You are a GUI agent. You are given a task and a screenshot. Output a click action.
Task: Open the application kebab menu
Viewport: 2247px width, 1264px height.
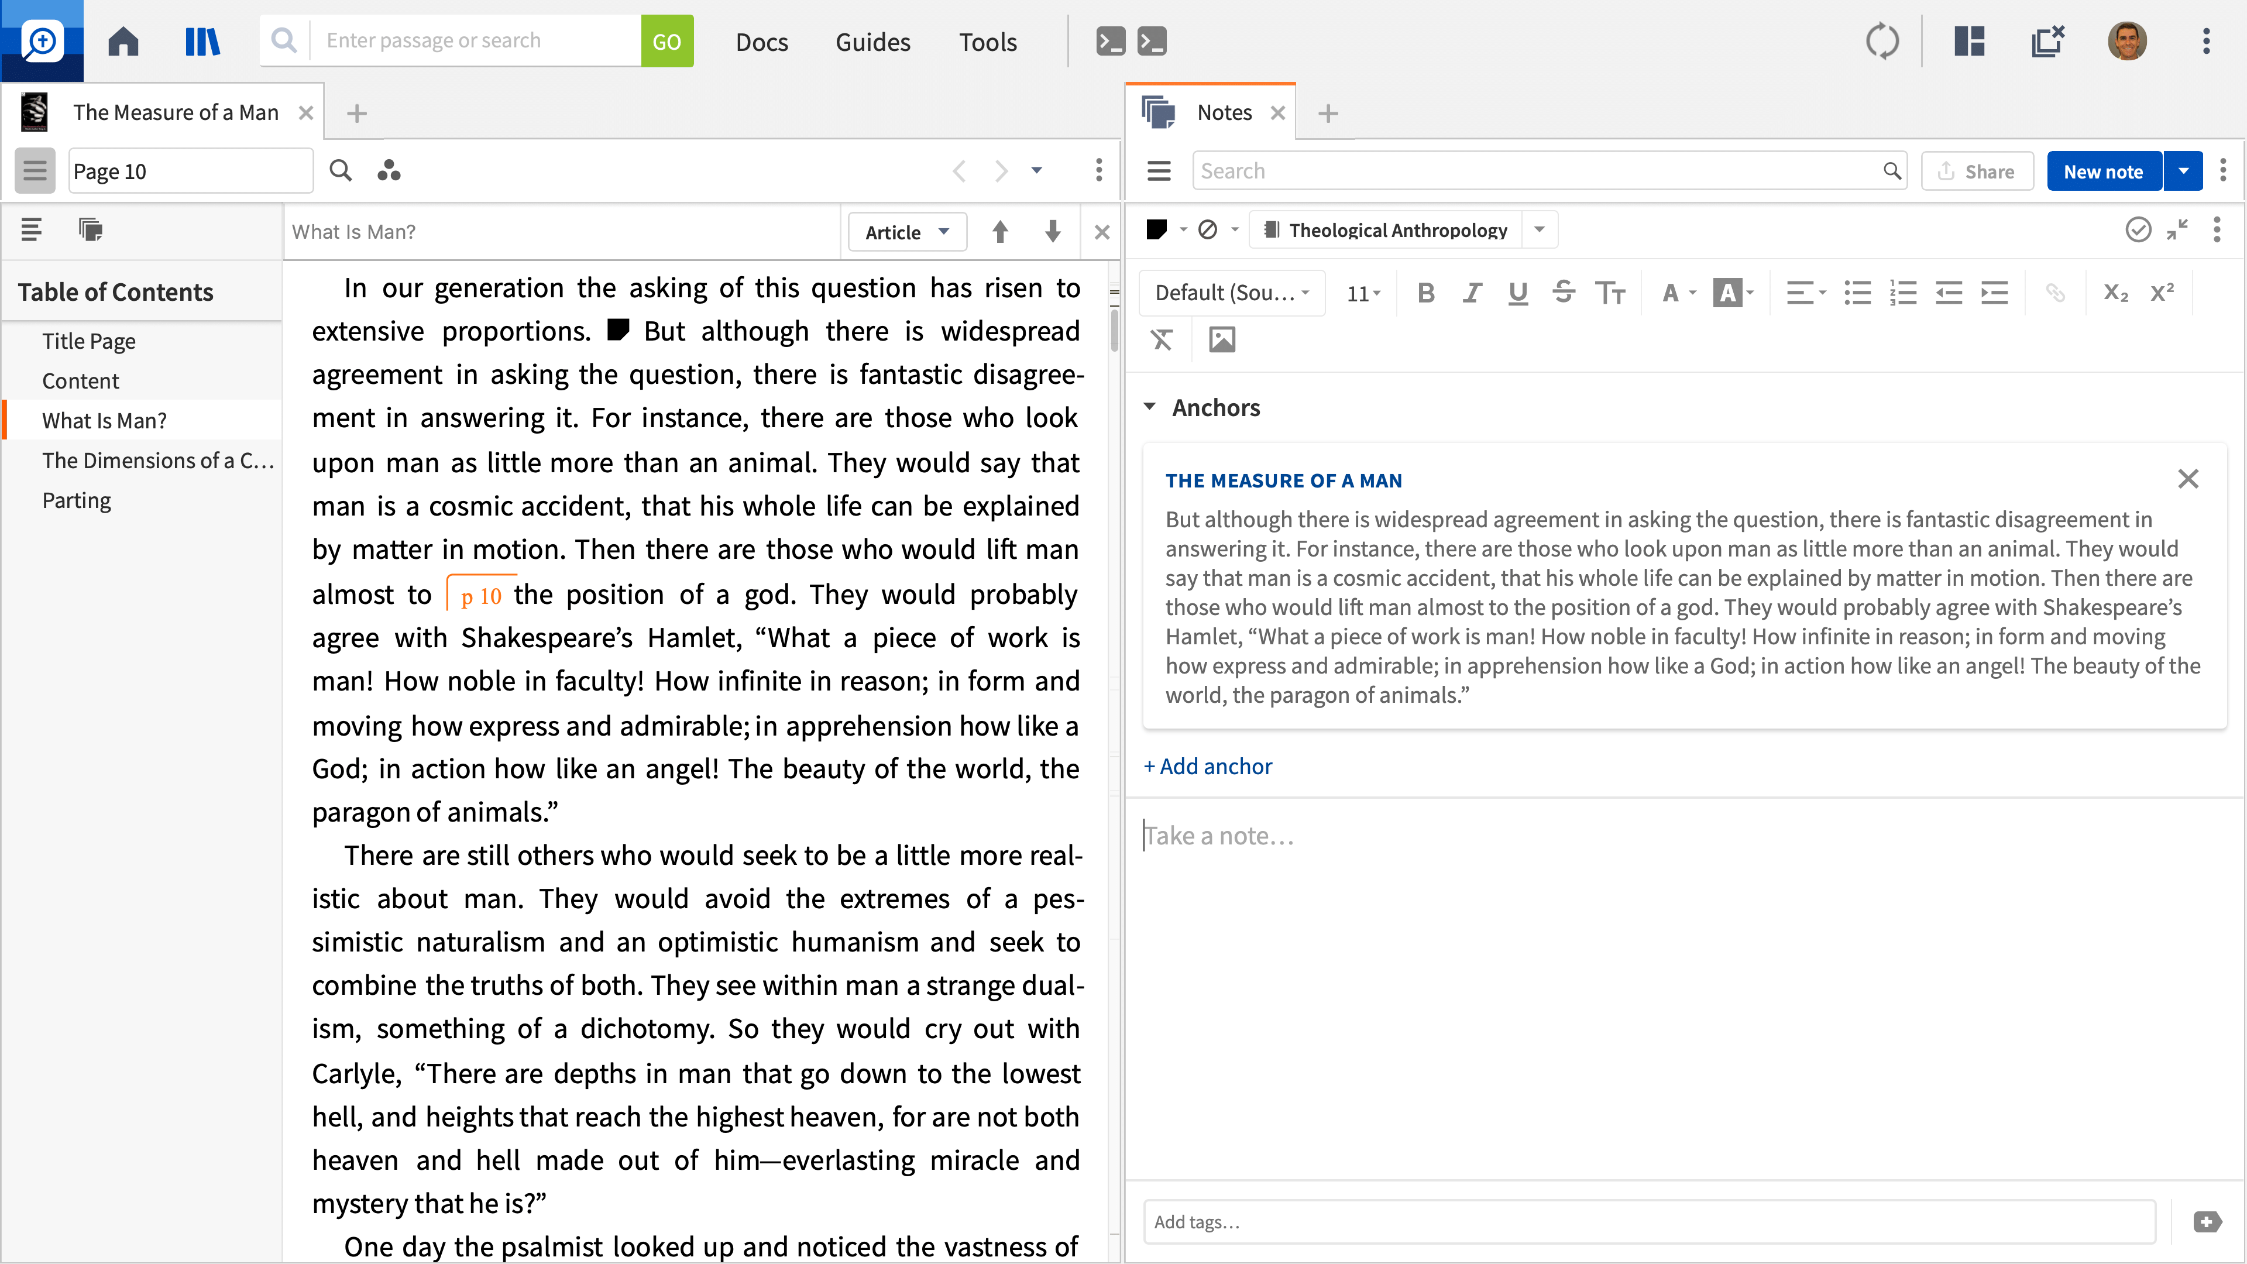[2206, 41]
